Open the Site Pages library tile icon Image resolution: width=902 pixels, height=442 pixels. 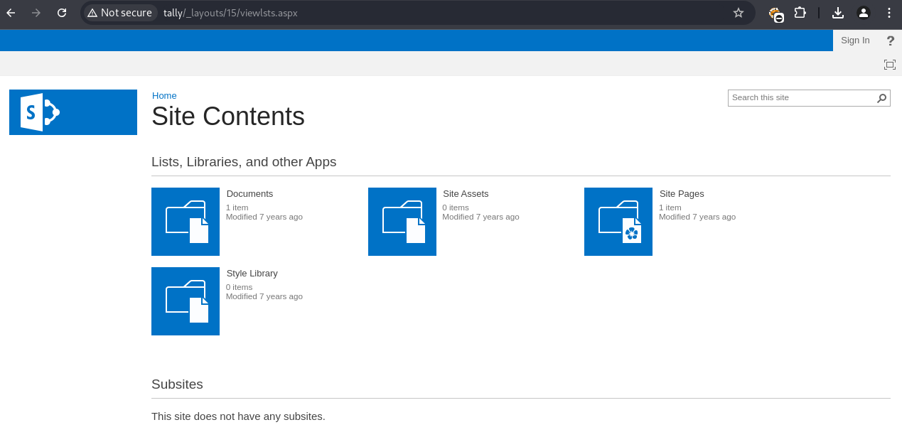(618, 222)
